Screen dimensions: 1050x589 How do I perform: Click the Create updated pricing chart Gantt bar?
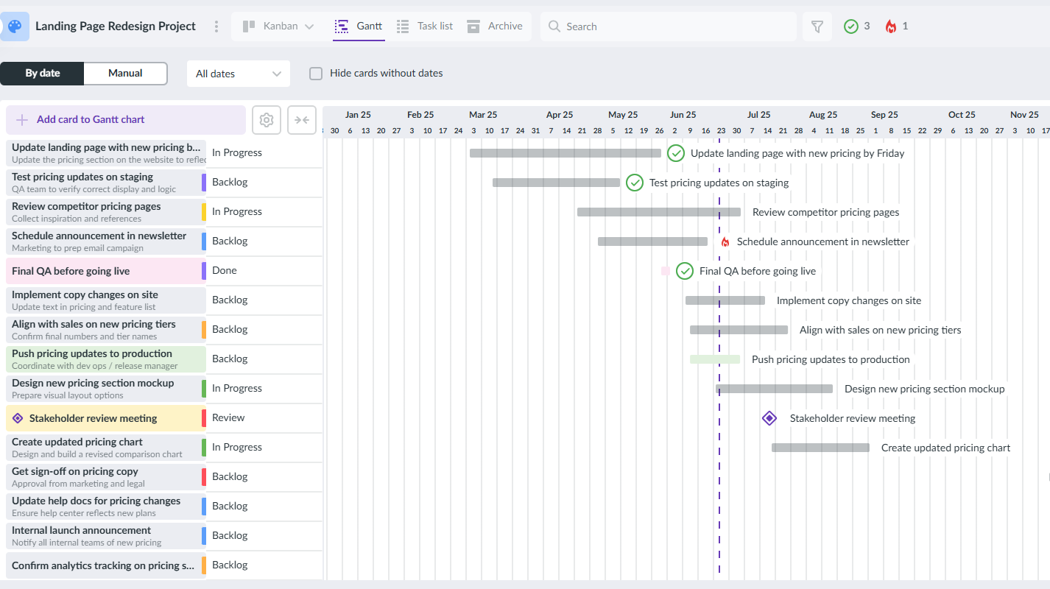[820, 448]
